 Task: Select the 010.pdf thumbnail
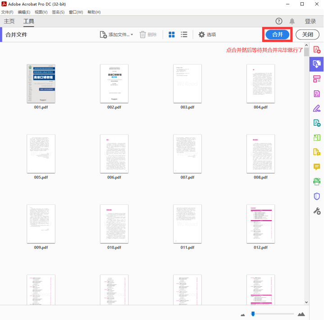tap(114, 224)
